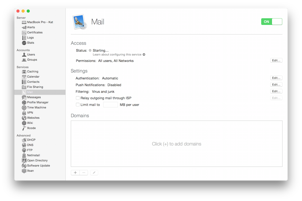
Task: Open the Time Machine service icon
Action: click(x=24, y=108)
